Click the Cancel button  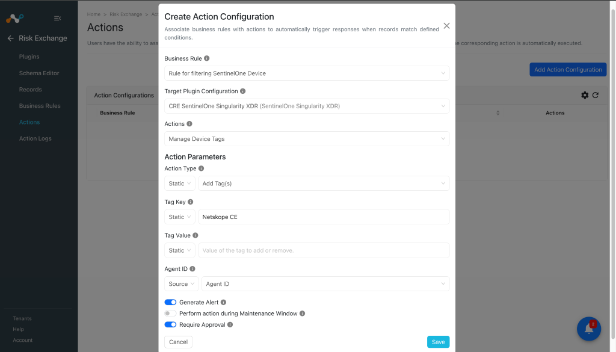tap(178, 342)
